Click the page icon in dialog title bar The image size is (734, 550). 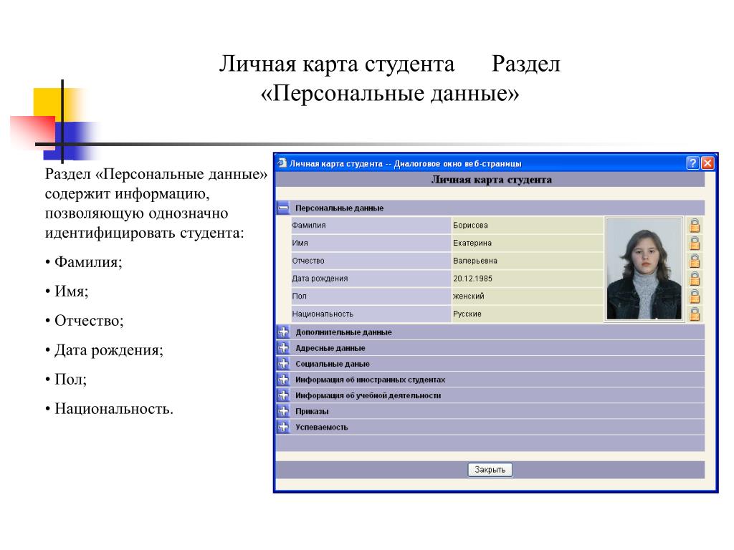click(282, 163)
